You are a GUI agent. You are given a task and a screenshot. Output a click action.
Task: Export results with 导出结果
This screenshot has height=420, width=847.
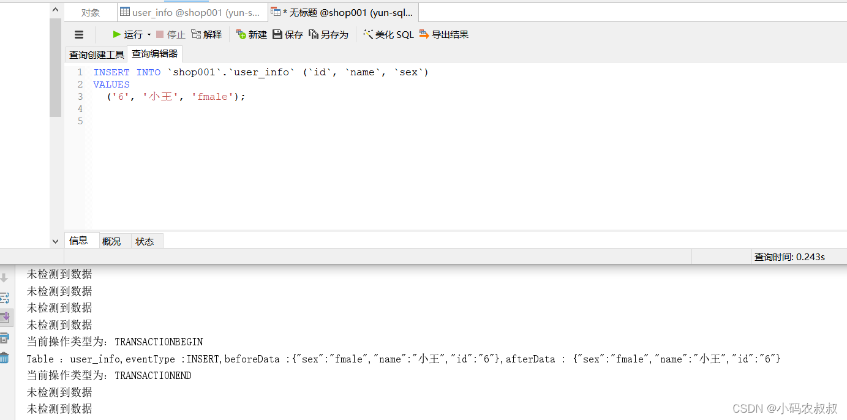pos(444,35)
